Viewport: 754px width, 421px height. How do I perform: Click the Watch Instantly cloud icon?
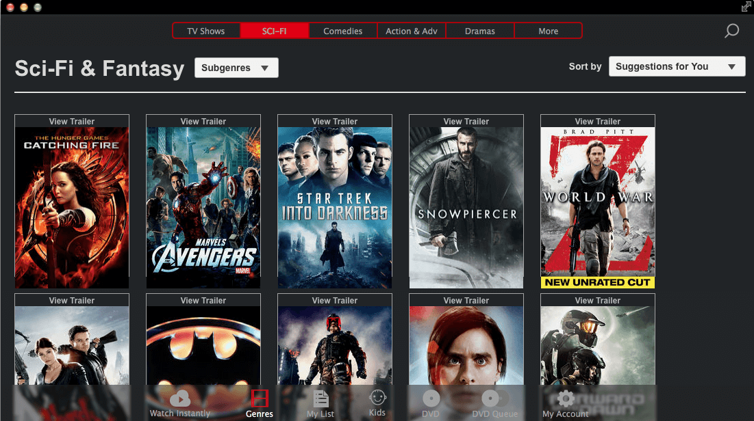tap(180, 398)
